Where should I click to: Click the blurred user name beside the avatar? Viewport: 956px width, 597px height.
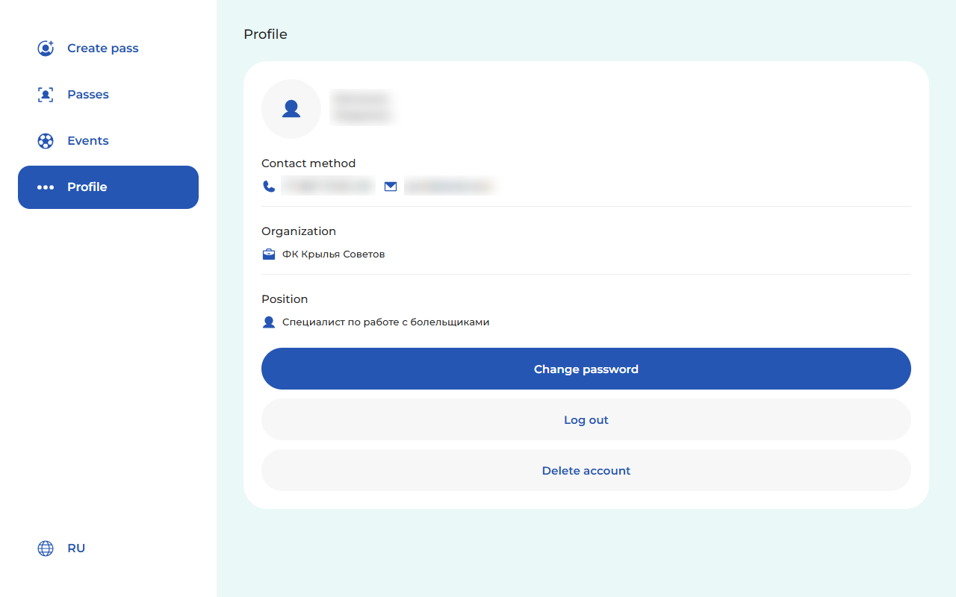(x=362, y=107)
